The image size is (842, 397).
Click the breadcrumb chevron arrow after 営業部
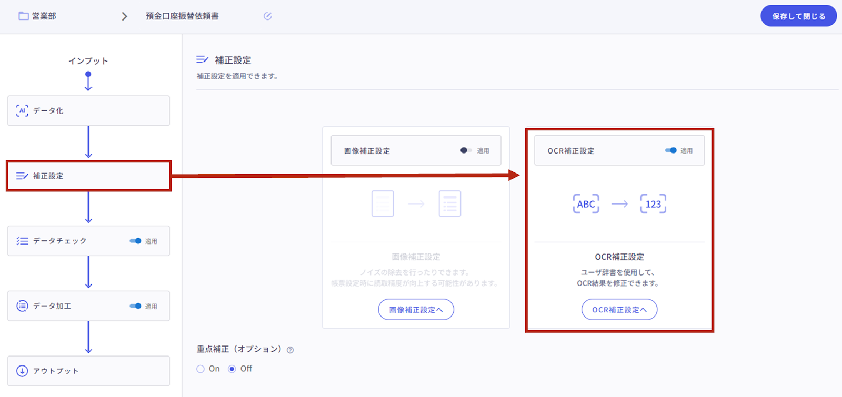(x=124, y=16)
